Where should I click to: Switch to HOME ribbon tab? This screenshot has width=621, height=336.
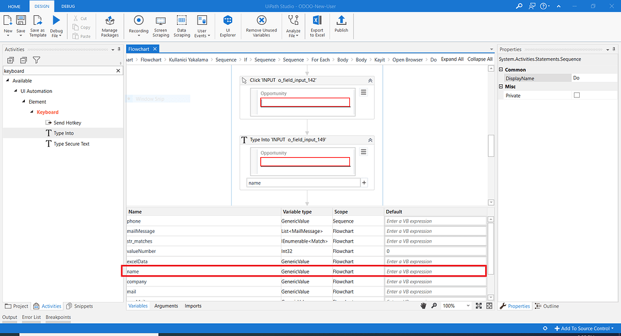(x=15, y=6)
